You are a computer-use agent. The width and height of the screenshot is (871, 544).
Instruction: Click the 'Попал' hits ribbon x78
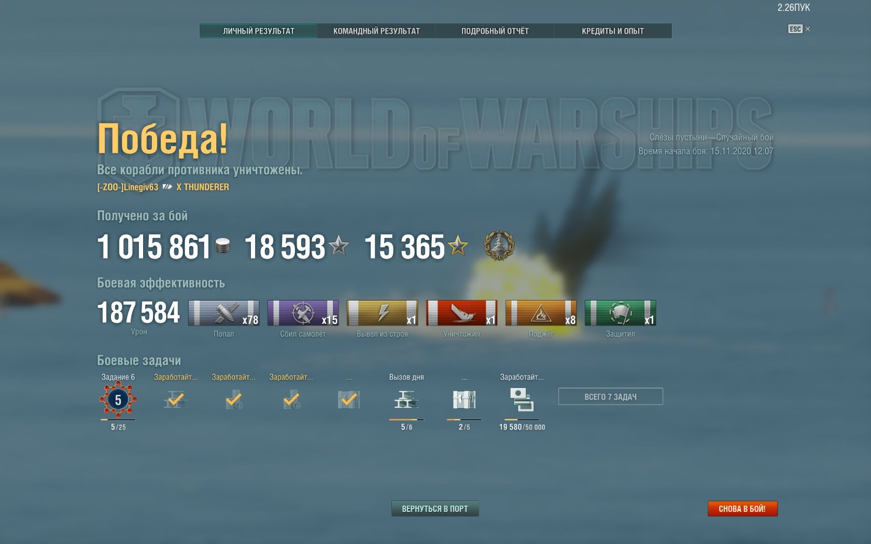[x=223, y=313]
